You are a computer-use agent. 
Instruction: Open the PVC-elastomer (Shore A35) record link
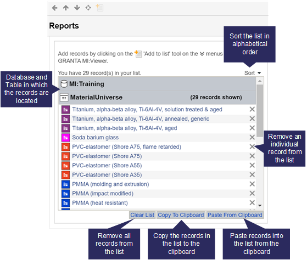[107, 175]
